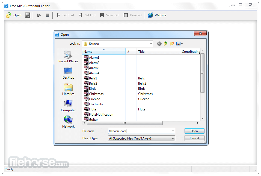
Task: Click the Cancel button
Action: 194,138
